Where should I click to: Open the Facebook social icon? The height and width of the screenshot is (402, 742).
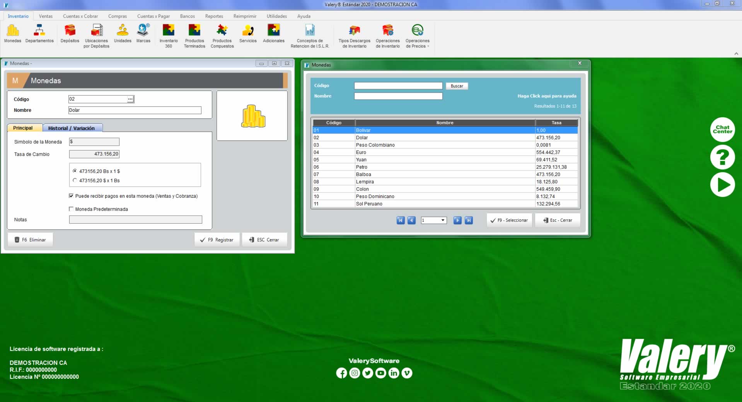(341, 373)
